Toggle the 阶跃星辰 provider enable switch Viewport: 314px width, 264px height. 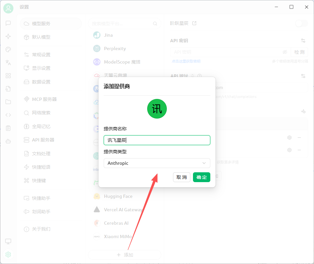pos(301,23)
